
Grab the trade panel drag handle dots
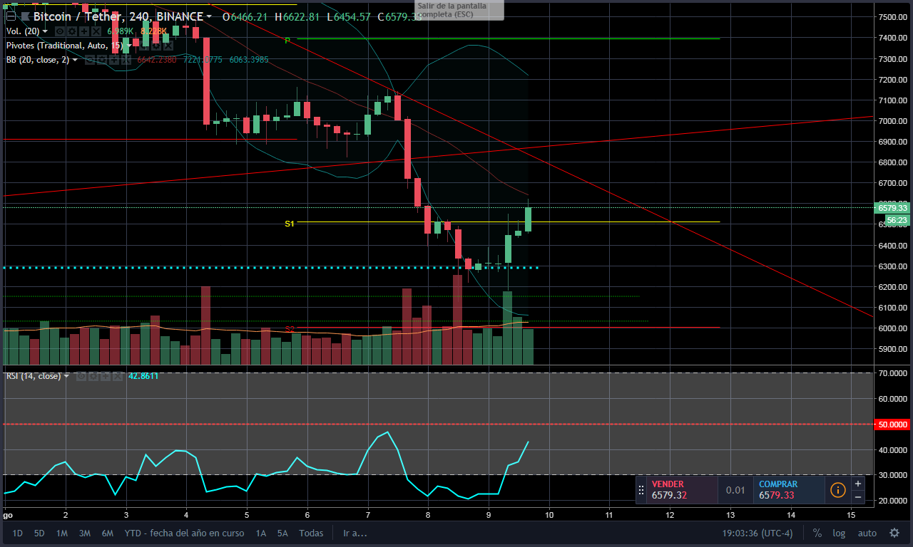pyautogui.click(x=641, y=490)
